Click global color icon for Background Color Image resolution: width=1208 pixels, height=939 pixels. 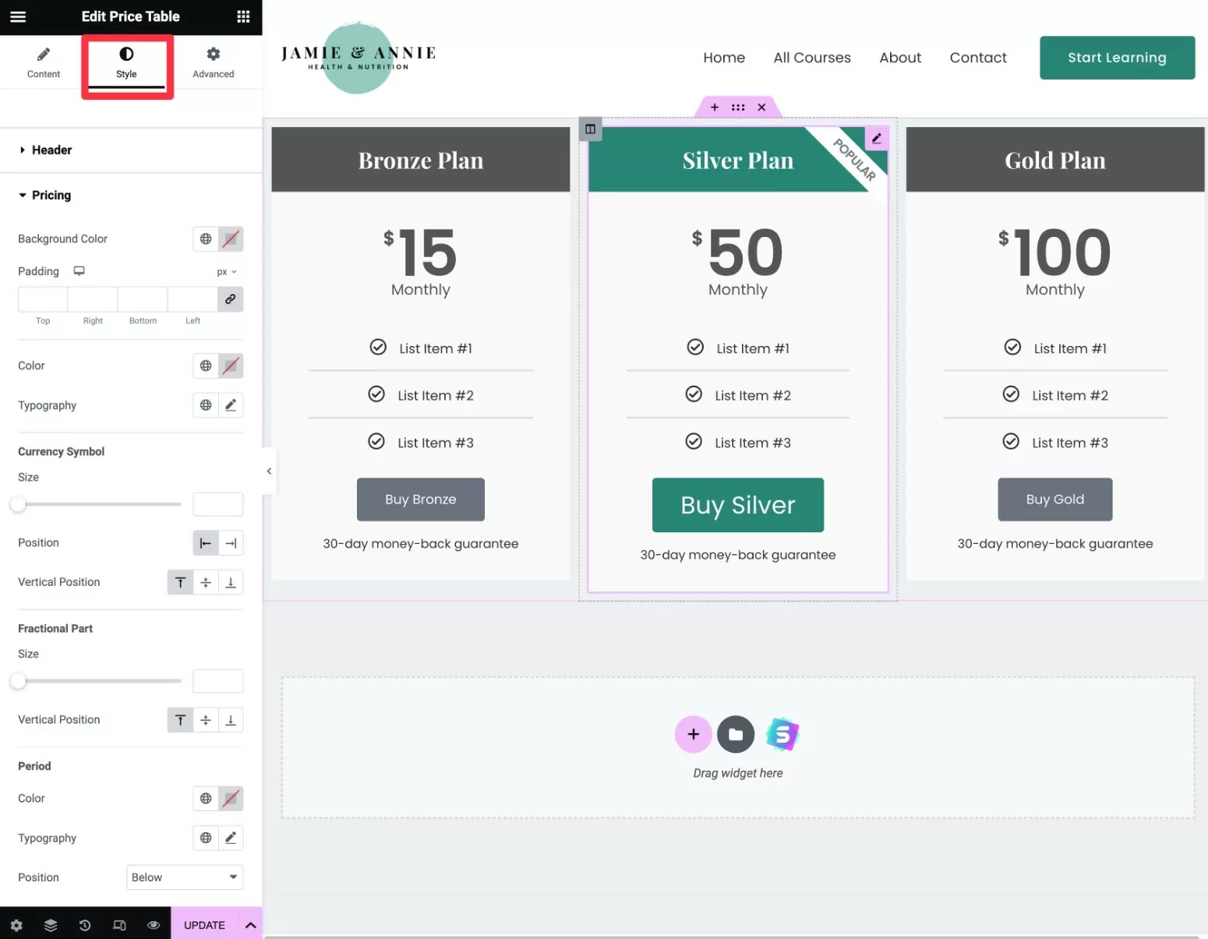click(x=206, y=239)
